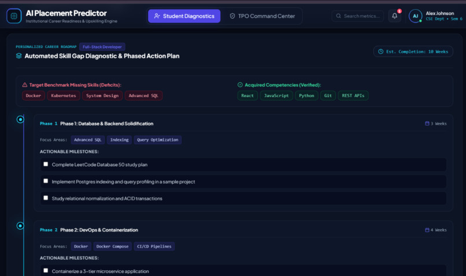Image resolution: width=466 pixels, height=276 pixels.
Task: Click the Advanced SQL focus area chip
Action: point(88,140)
